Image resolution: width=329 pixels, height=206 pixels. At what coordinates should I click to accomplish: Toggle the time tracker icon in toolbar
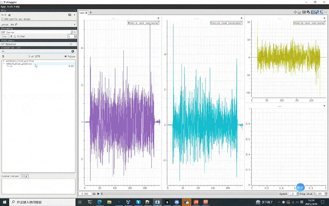coord(322,12)
